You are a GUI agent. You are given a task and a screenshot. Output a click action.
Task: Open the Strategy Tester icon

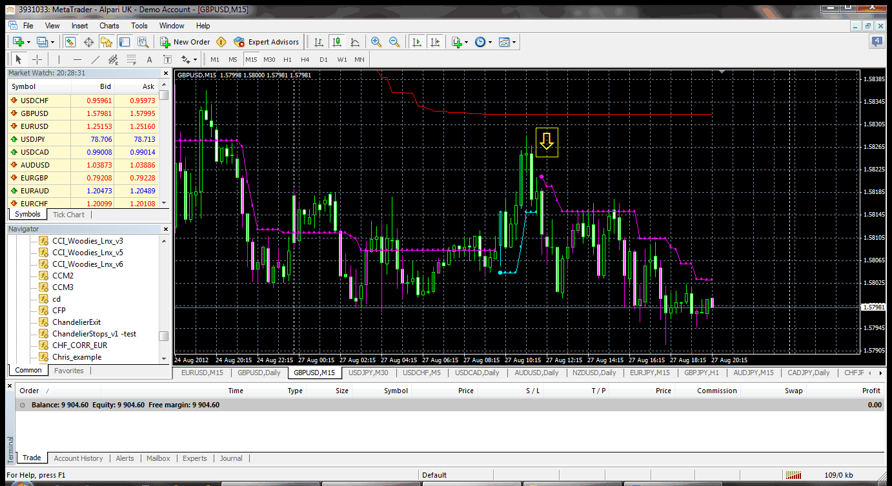coord(143,42)
